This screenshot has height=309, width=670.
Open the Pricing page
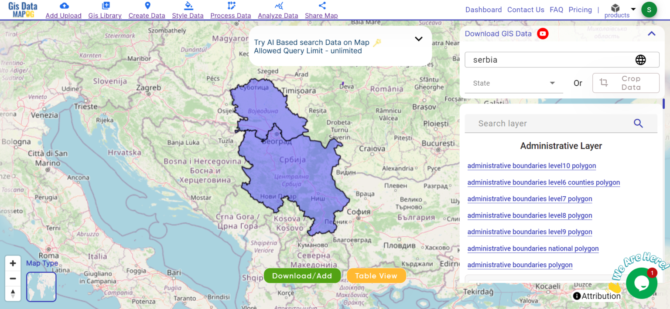580,9
